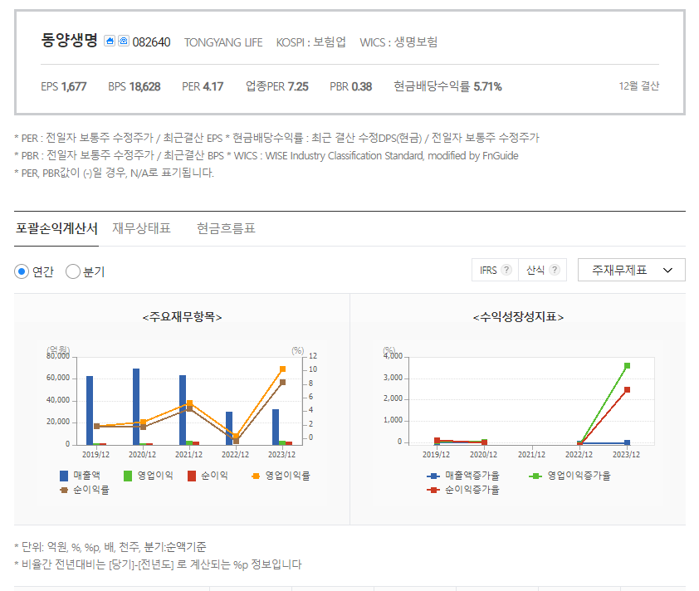The image size is (699, 591).
Task: Toggle 영업이익증가율 legend item
Action: [569, 476]
